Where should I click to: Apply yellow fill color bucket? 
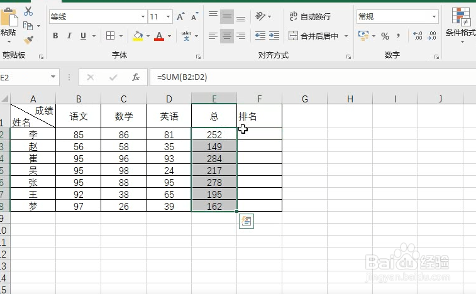point(138,36)
